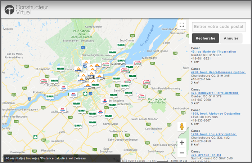
Task: Select Unimat marker on Île d'Orléans label
Action: [106, 65]
